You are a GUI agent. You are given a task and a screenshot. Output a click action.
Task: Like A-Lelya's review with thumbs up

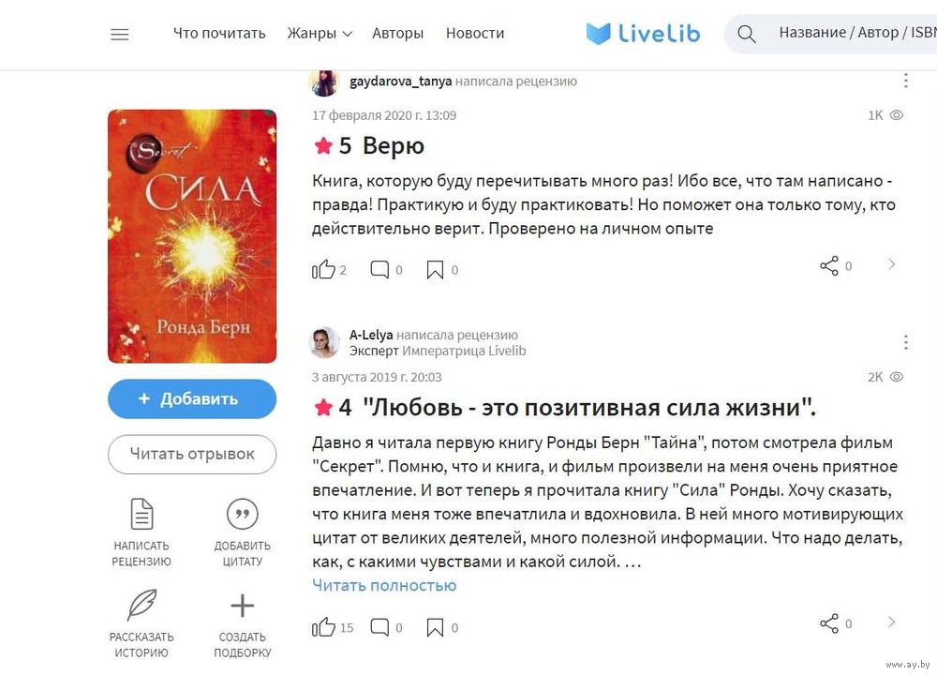[x=323, y=627]
